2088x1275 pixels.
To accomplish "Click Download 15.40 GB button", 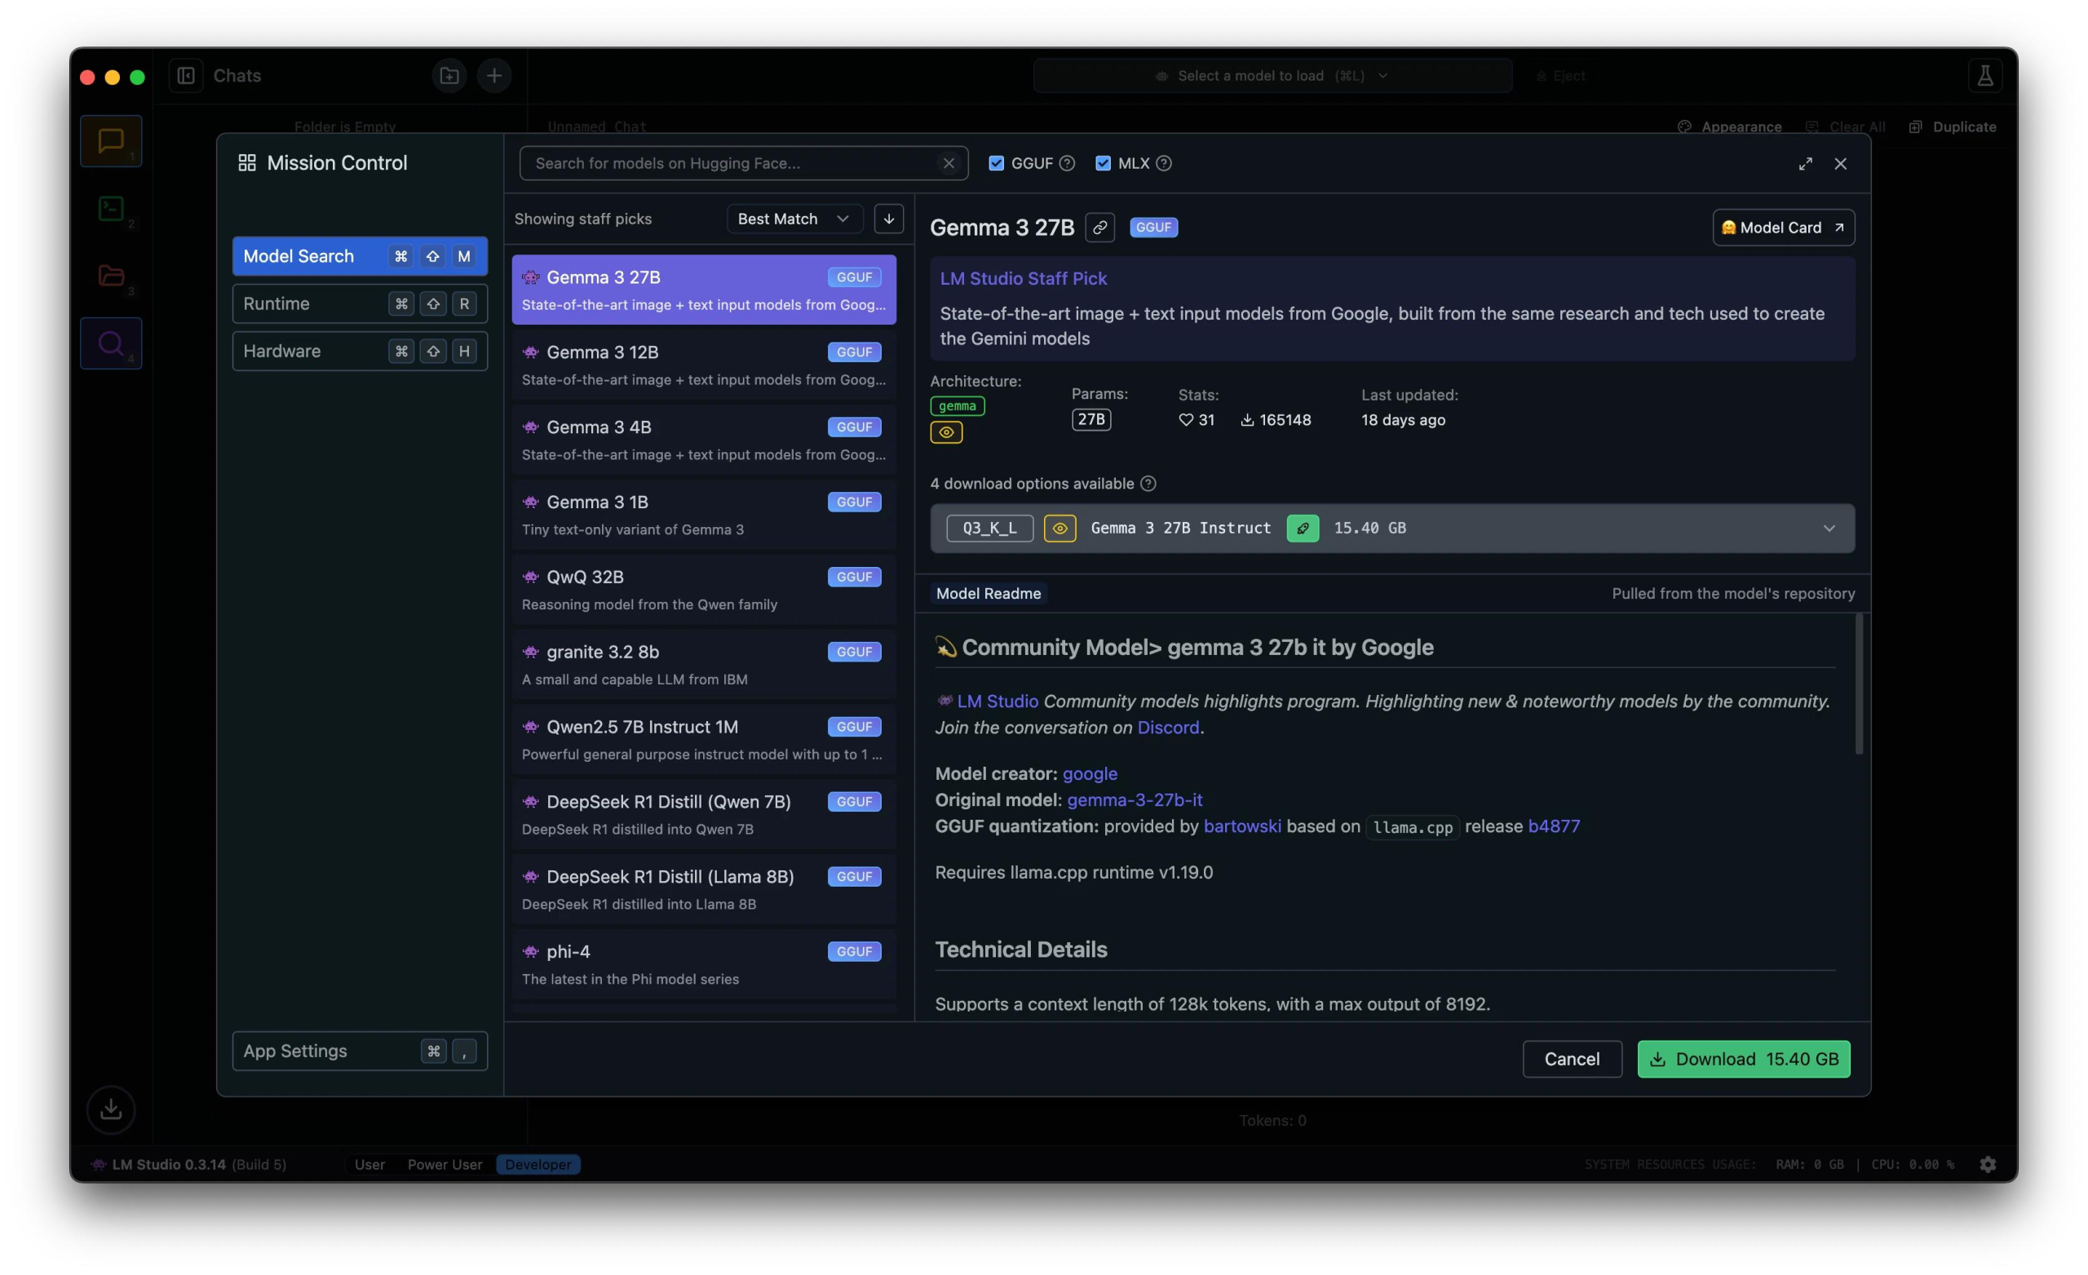I will coord(1743,1059).
